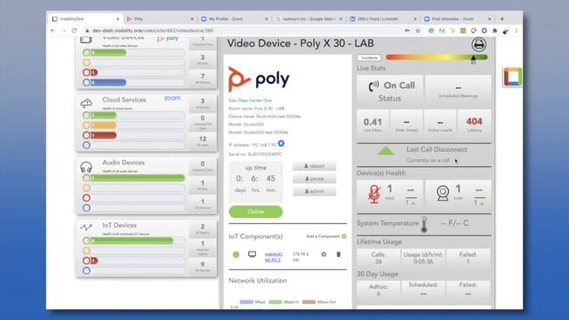Open the browser extensions puzzle icon

coord(494,31)
